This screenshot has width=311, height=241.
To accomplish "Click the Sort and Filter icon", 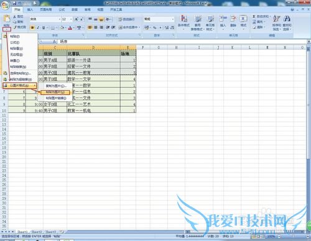I will click(x=277, y=19).
